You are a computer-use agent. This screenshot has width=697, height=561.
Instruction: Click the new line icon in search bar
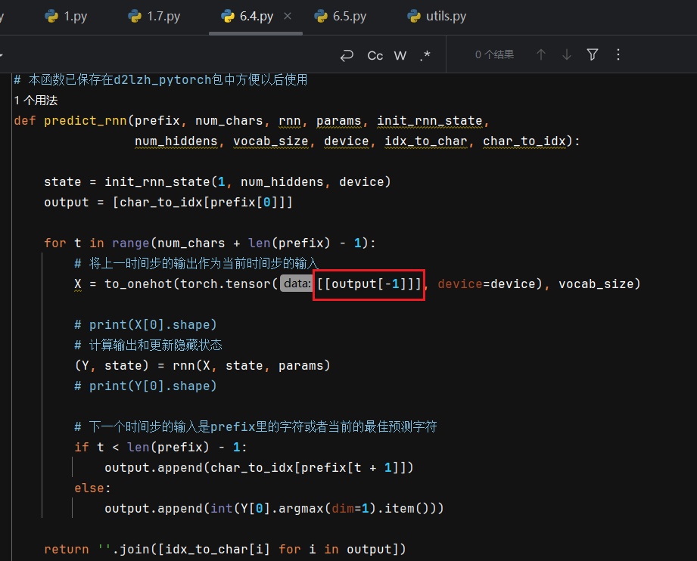[347, 55]
